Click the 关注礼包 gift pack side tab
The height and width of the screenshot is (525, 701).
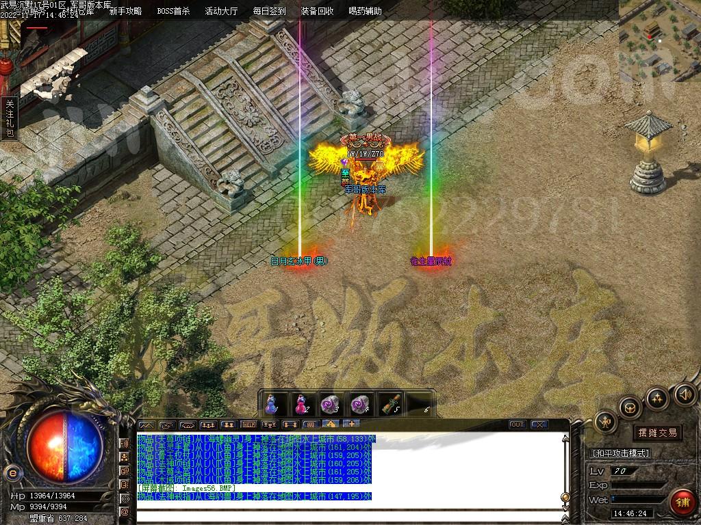(10, 119)
